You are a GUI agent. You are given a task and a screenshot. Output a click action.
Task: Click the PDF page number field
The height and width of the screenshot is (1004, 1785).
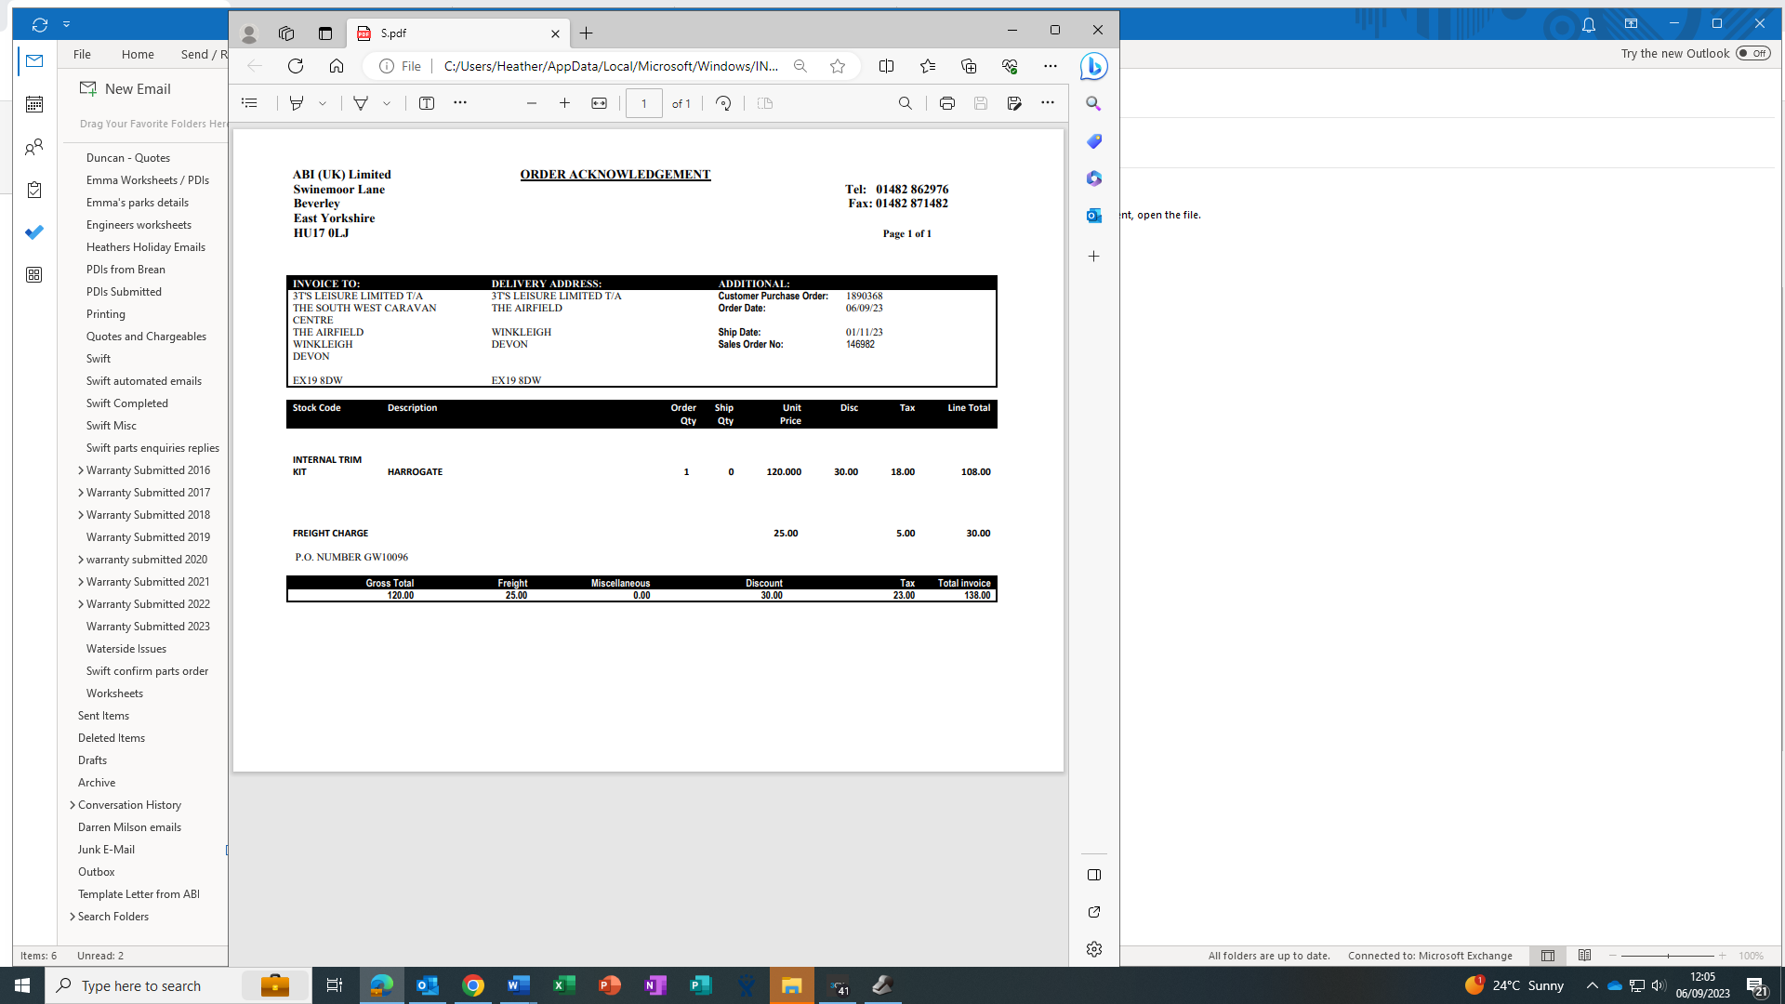643,103
